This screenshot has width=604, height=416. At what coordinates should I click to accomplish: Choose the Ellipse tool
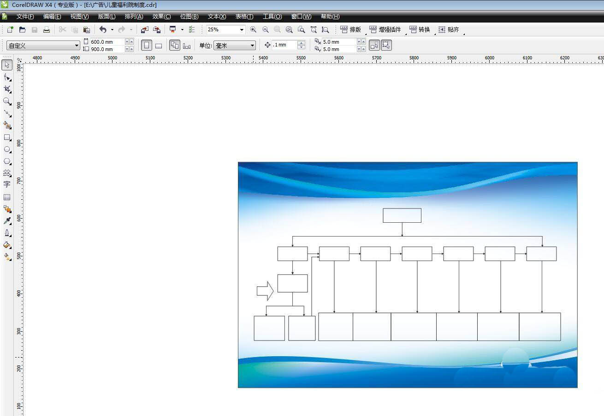[7, 150]
